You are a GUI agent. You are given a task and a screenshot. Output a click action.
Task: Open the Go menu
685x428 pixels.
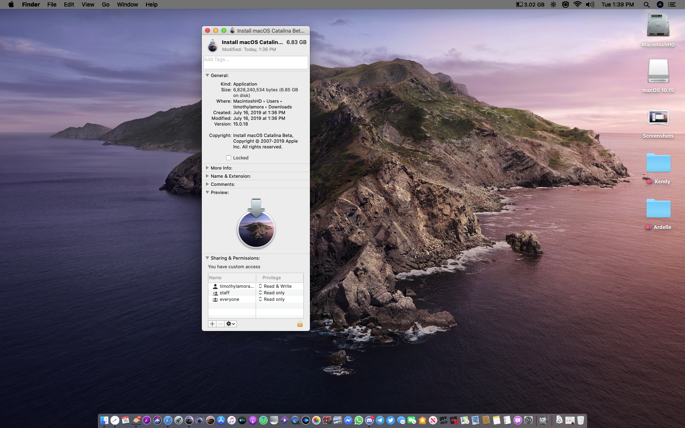point(106,4)
